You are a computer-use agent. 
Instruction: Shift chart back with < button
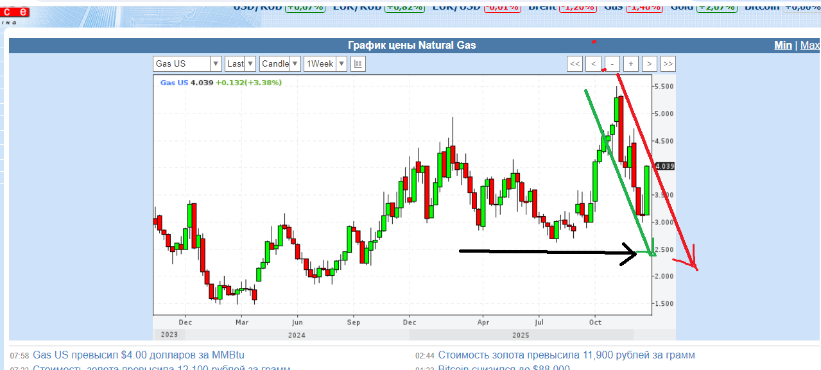tap(594, 63)
